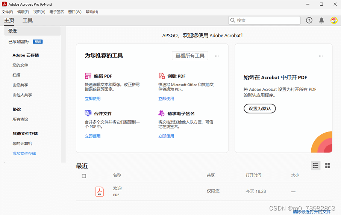Sort by the 名称 column header
341x215 pixels.
[117, 175]
